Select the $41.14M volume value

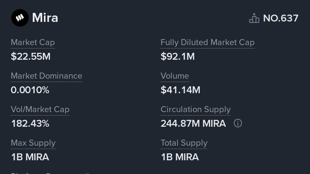click(180, 90)
